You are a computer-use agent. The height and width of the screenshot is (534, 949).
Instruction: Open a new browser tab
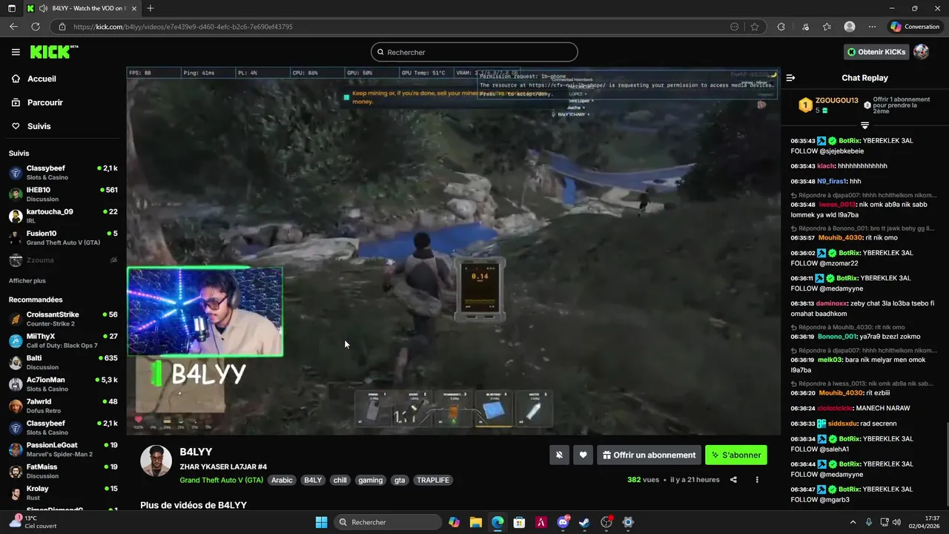point(150,8)
